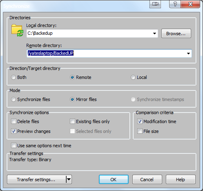Close the Synchronize dialog
This screenshot has height=191, width=203.
tap(190, 4)
